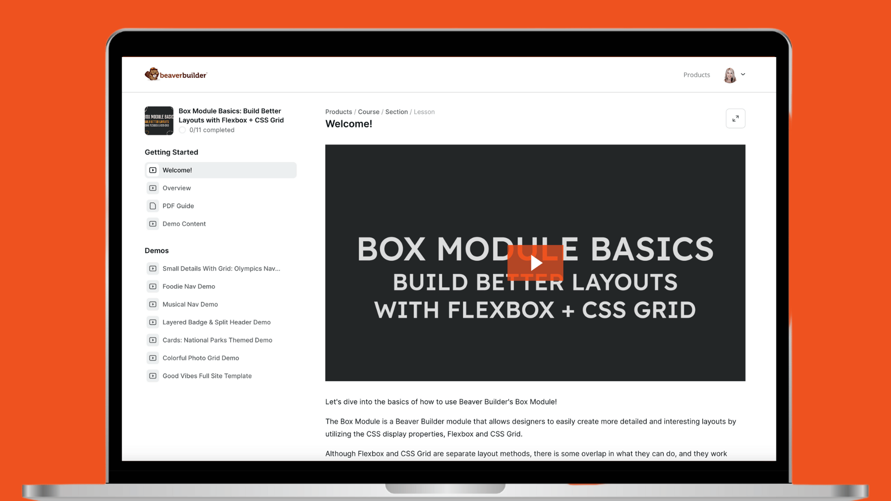Open Layered Badge & Split Header Demo

[216, 322]
